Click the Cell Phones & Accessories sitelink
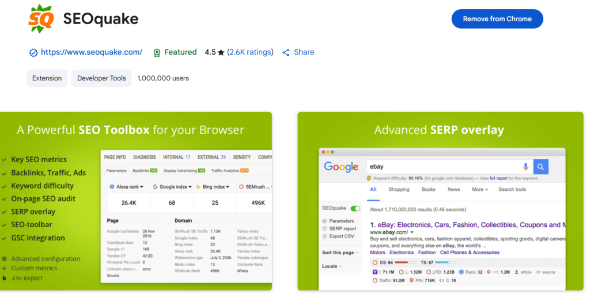The image size is (590, 295). pyautogui.click(x=470, y=252)
